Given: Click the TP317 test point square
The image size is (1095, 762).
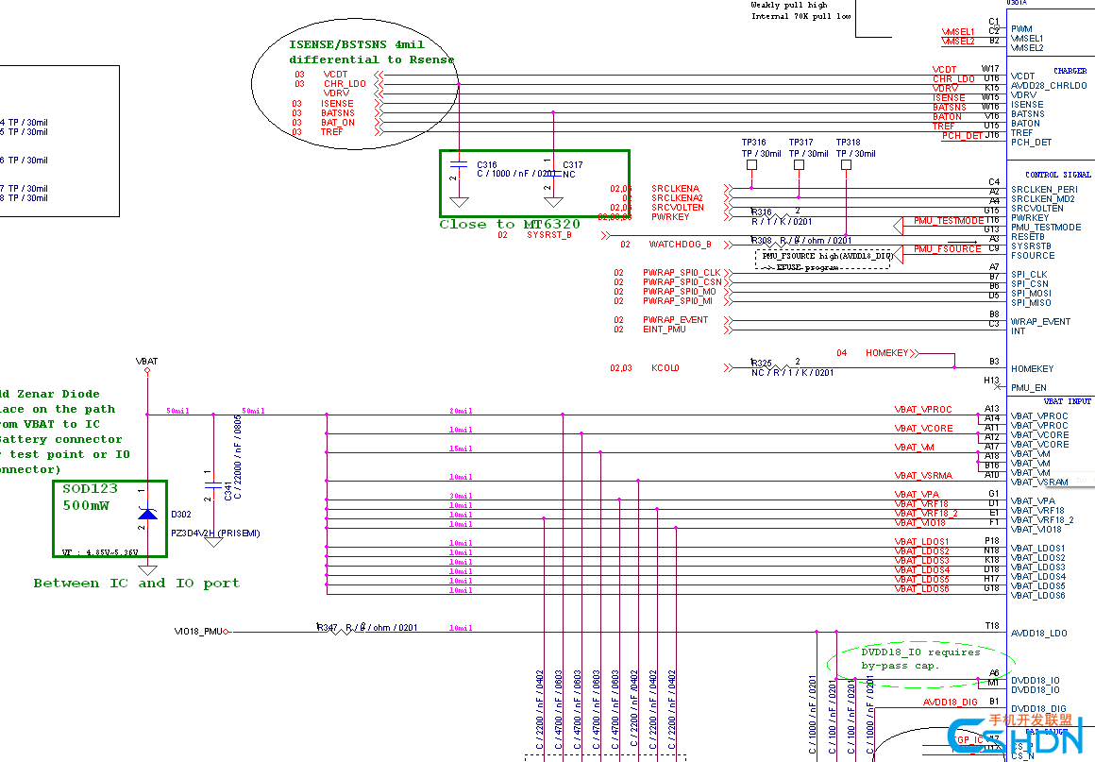Looking at the screenshot, I should (x=799, y=165).
